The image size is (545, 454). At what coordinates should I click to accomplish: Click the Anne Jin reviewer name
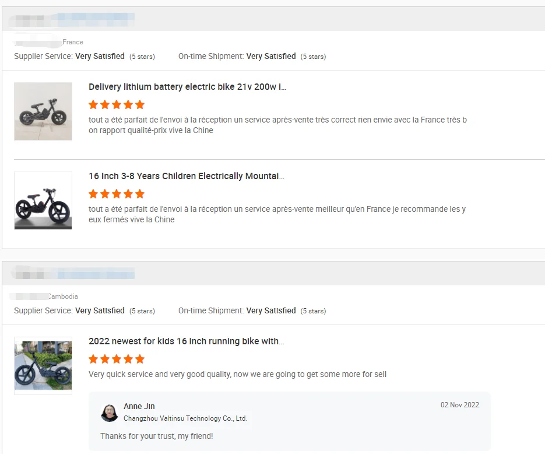pyautogui.click(x=139, y=406)
